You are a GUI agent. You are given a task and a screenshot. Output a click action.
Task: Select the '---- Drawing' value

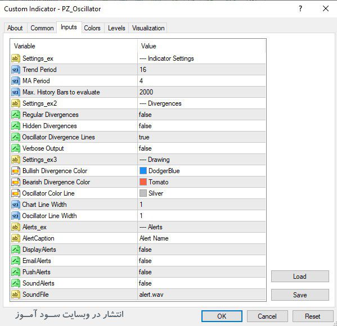click(201, 160)
